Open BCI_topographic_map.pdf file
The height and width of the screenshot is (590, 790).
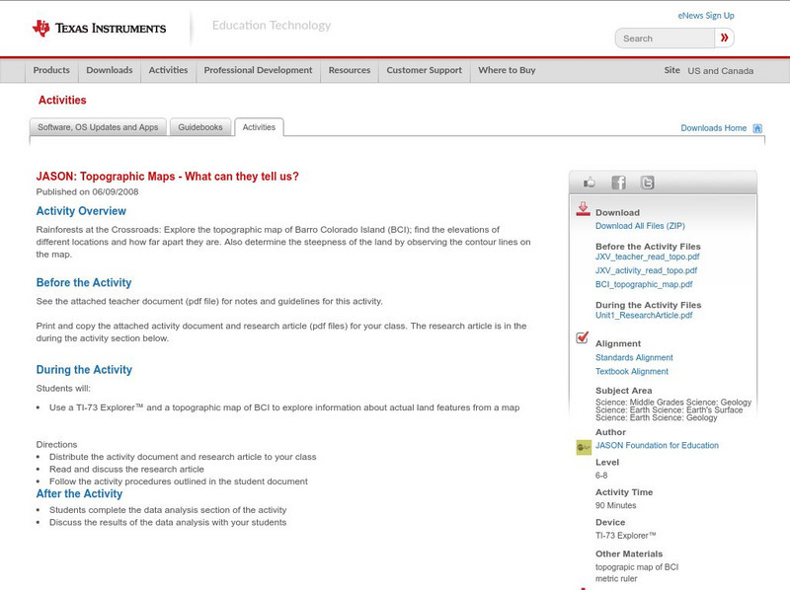click(x=644, y=284)
